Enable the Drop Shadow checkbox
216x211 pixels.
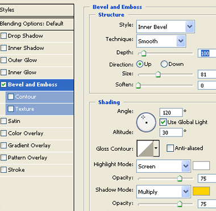3,36
